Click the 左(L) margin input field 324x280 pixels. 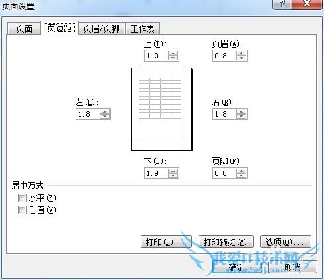(88, 114)
